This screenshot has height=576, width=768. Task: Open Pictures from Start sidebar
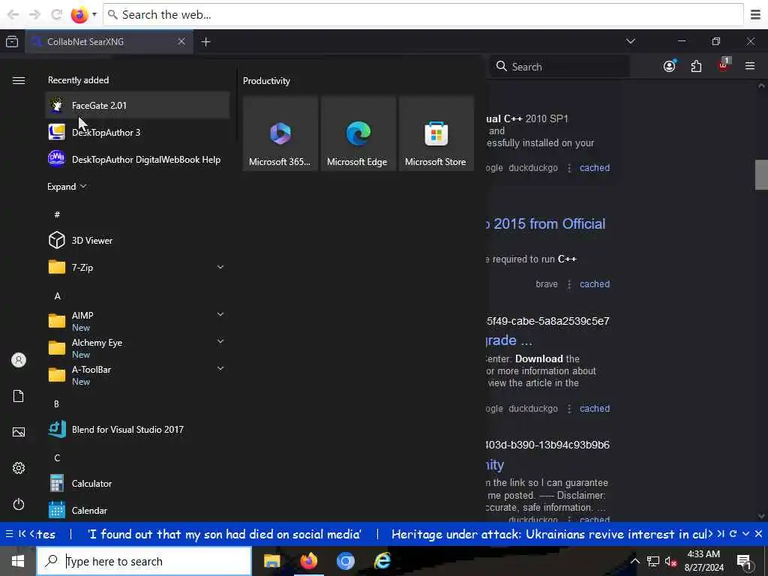click(19, 432)
